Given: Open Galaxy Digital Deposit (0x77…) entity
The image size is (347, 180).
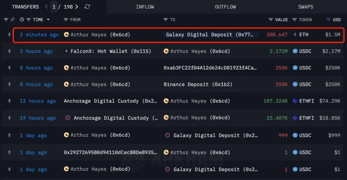Looking at the screenshot, I should click(x=210, y=35).
